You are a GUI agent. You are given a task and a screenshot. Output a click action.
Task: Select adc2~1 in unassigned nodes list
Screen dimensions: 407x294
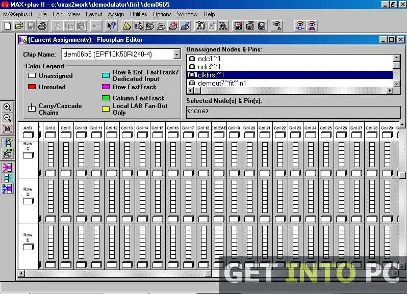(x=290, y=67)
